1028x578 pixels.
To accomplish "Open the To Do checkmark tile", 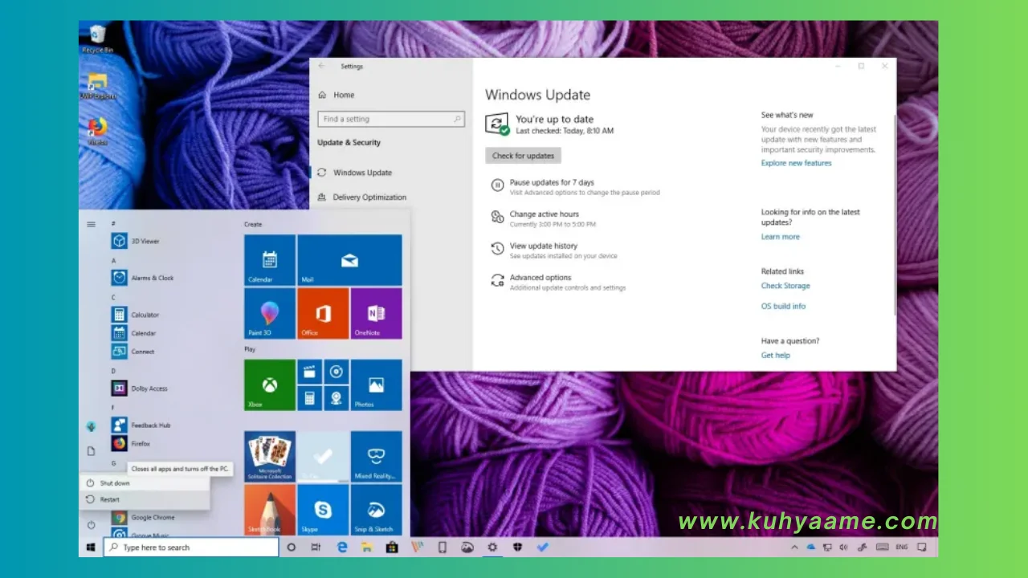I will (x=323, y=457).
